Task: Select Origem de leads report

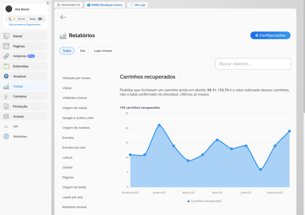Action: click(74, 187)
